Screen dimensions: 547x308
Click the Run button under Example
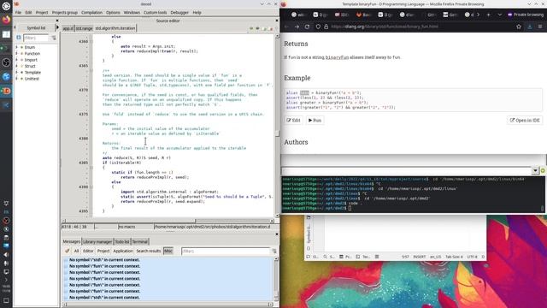(x=315, y=120)
